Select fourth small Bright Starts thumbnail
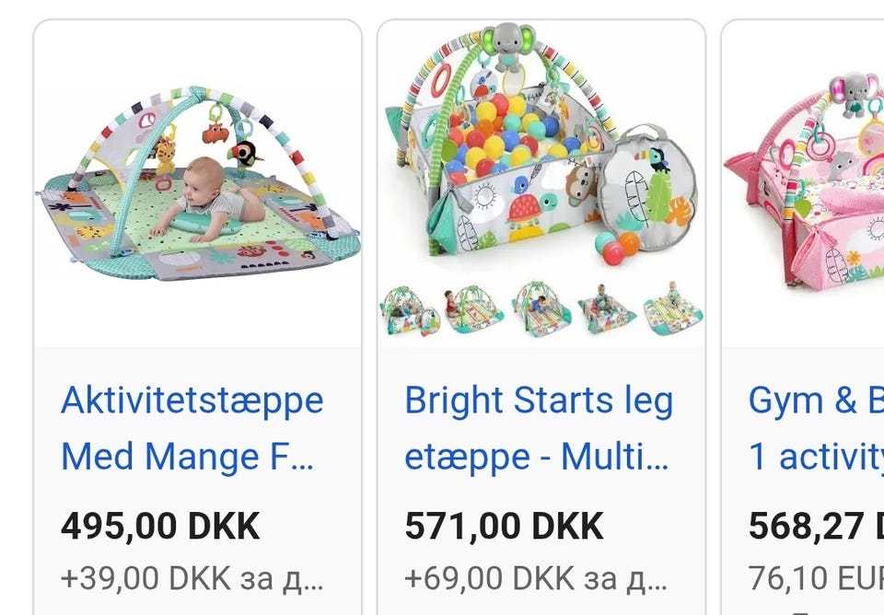The image size is (884, 615). point(606,309)
